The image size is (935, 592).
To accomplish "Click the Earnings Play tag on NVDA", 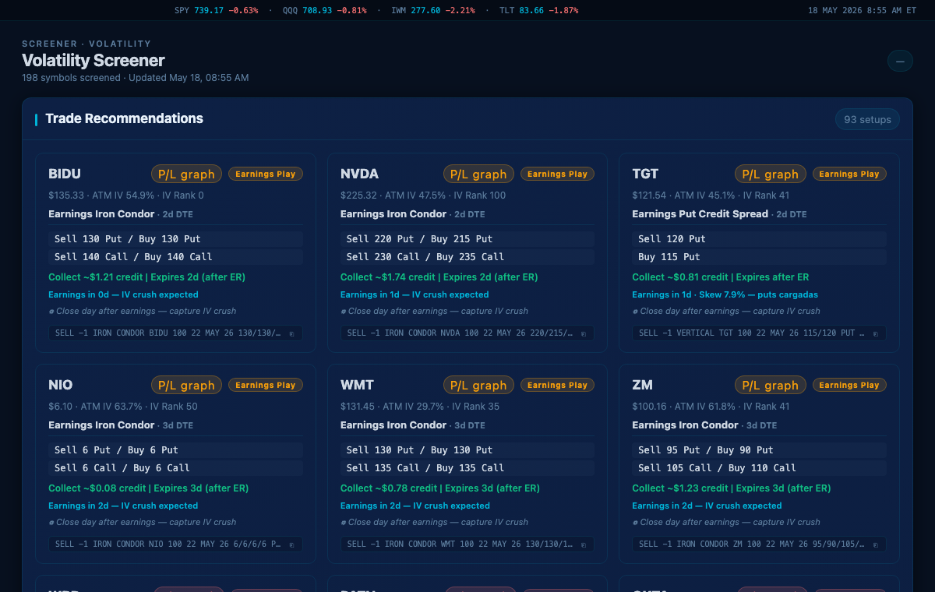I will coord(557,174).
